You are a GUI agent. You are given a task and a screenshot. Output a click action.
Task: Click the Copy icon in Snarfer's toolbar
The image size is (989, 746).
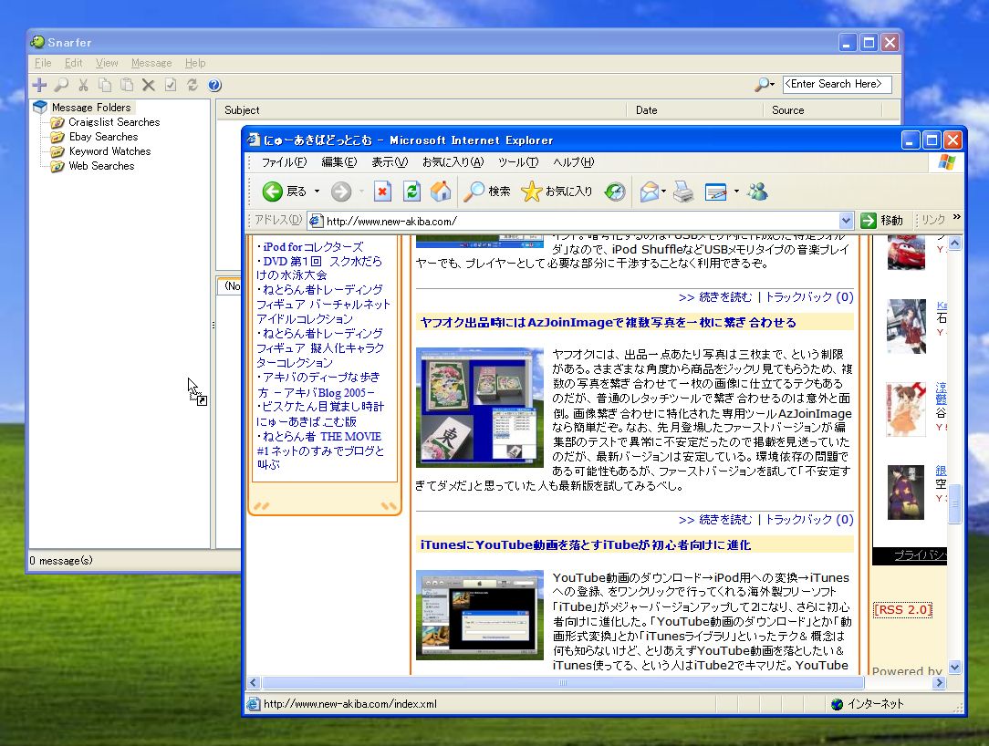point(105,85)
